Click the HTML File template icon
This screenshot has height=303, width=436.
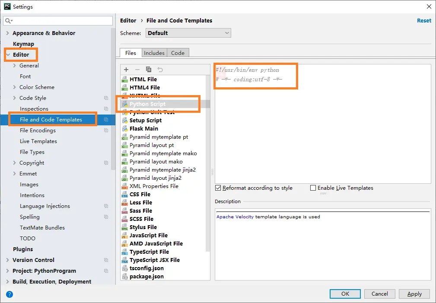(124, 80)
